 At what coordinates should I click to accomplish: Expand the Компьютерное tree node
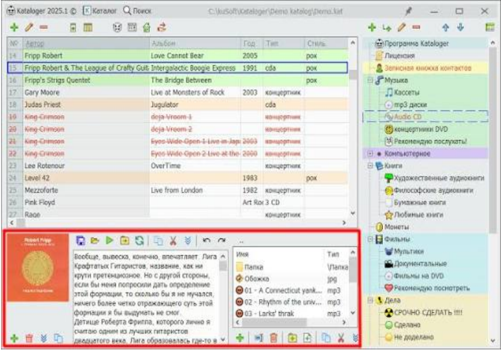click(370, 154)
